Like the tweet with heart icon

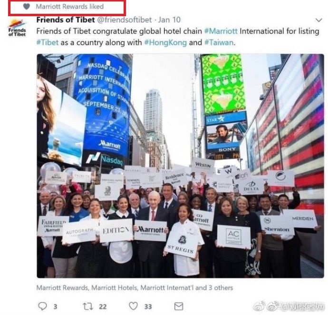pyautogui.click(x=133, y=306)
